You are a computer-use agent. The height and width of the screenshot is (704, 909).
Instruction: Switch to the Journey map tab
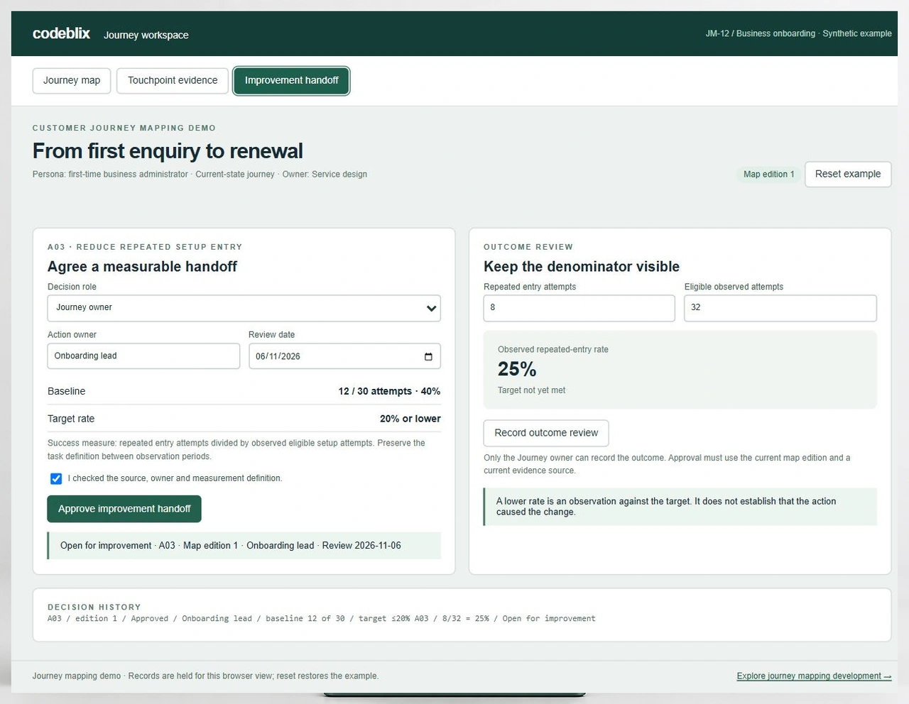pyautogui.click(x=72, y=80)
